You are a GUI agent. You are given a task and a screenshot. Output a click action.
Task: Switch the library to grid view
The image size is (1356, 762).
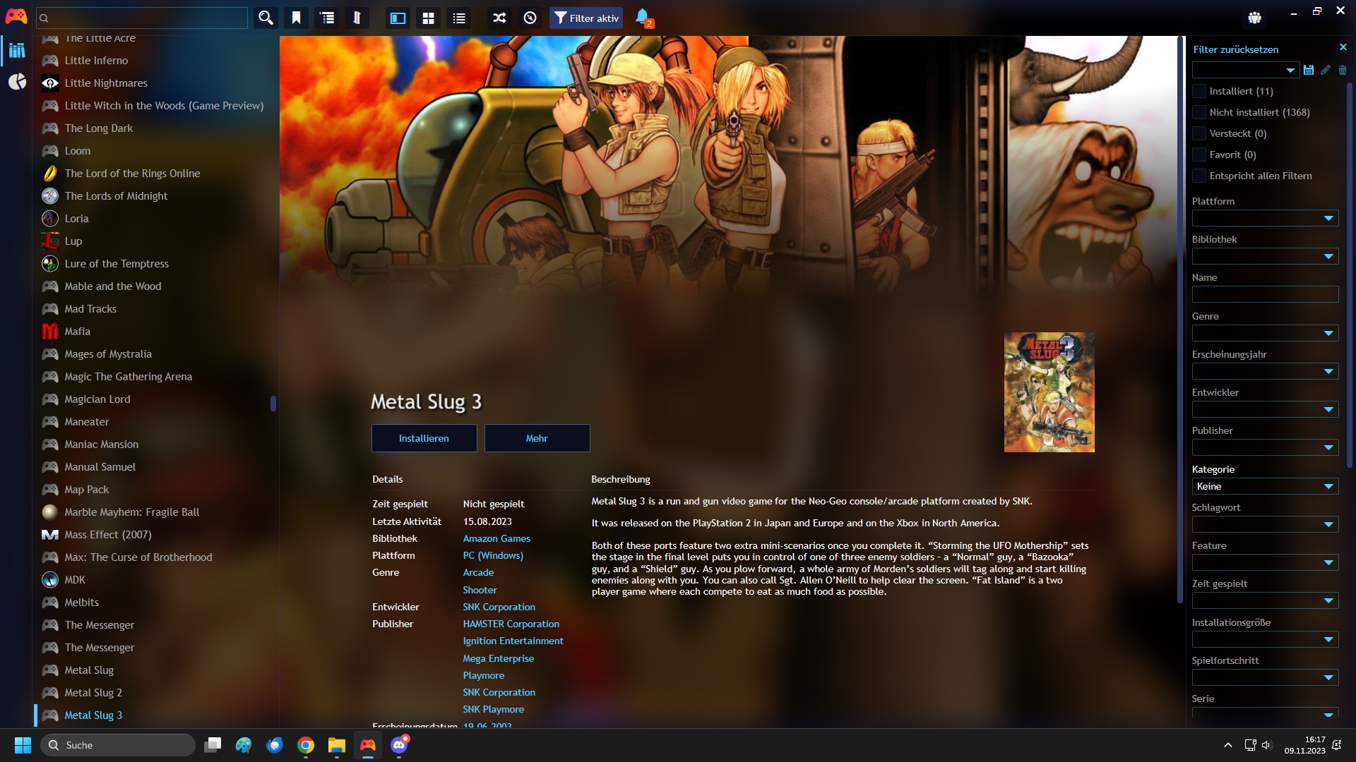428,18
